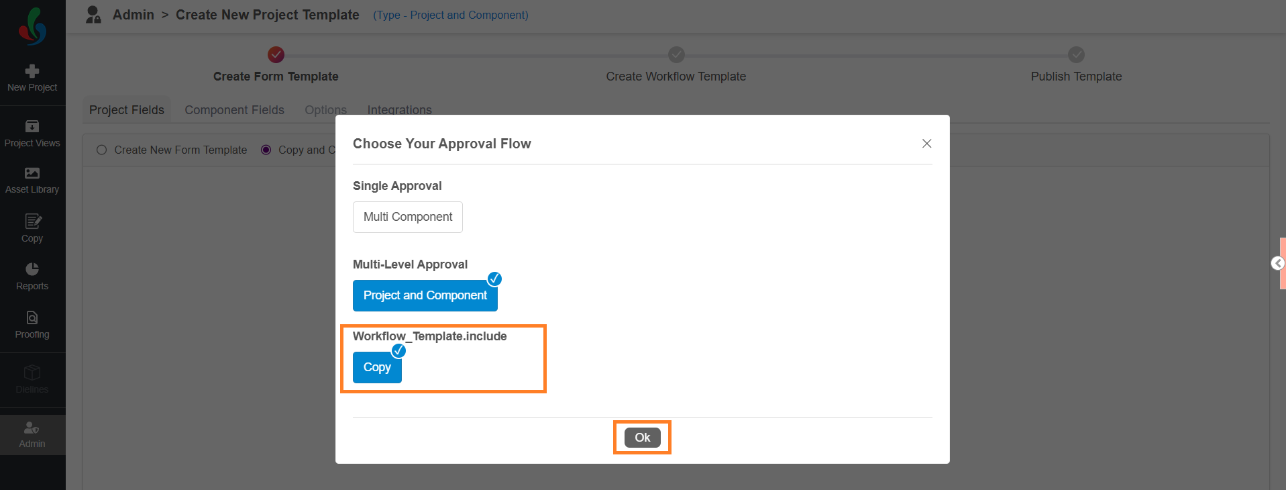
Task: Select the Multi Component approval button
Action: [408, 217]
